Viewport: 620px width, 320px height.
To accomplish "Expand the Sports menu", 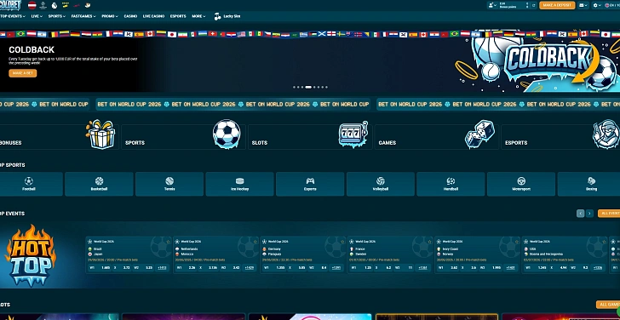I will [57, 16].
